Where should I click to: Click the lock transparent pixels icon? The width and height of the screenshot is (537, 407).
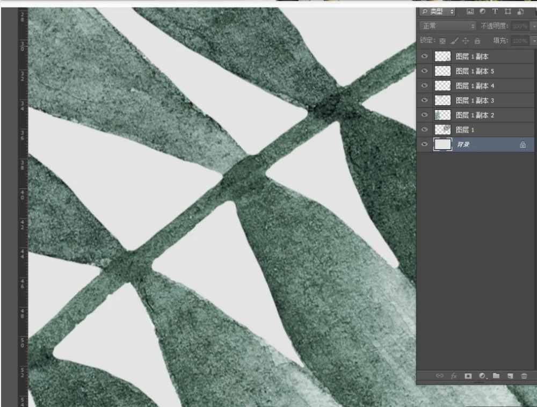[x=442, y=41]
